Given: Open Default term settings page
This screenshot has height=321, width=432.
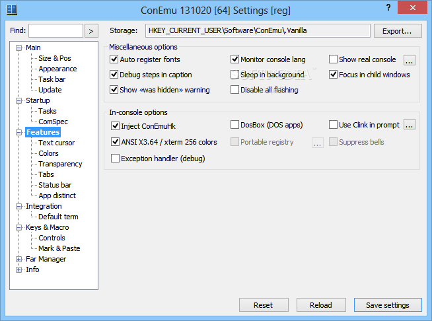Looking at the screenshot, I should pyautogui.click(x=58, y=217).
